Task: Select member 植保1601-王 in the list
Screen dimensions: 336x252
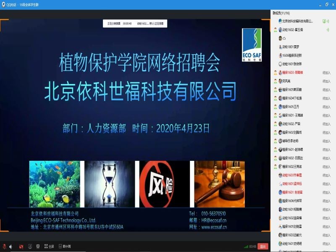Action: point(303,115)
